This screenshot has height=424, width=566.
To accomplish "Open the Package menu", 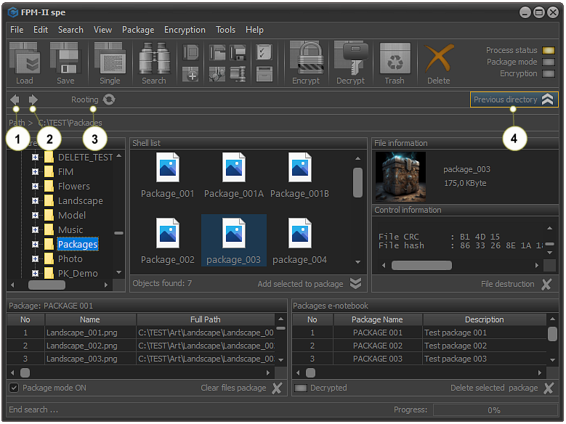I will pos(138,30).
